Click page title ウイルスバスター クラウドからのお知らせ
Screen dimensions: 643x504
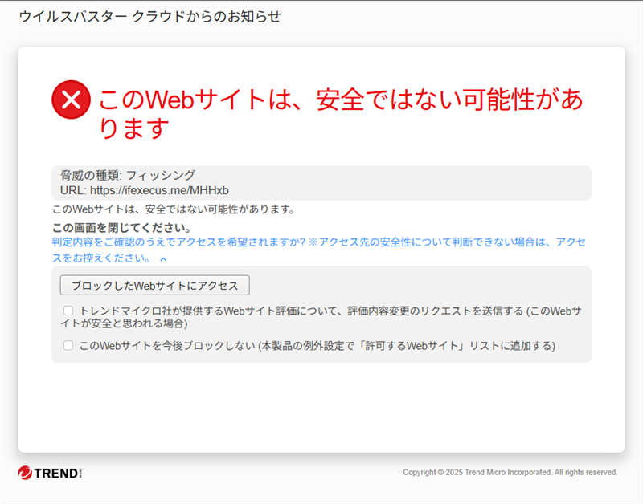149,16
